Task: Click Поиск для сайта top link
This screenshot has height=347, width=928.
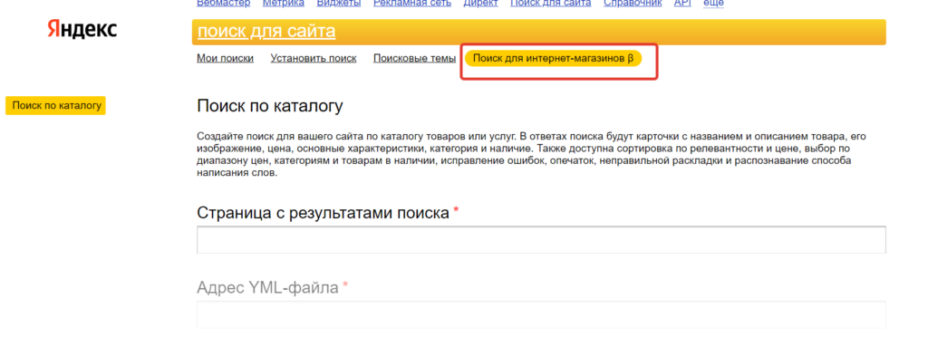Action: click(x=550, y=3)
